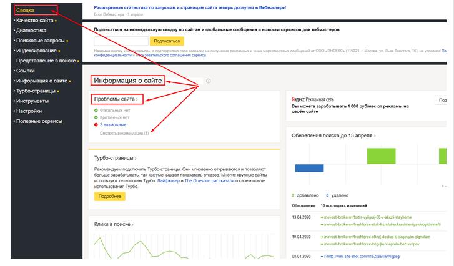
Task: Open Смотреть рекомендации (1) link
Action: tap(124, 133)
